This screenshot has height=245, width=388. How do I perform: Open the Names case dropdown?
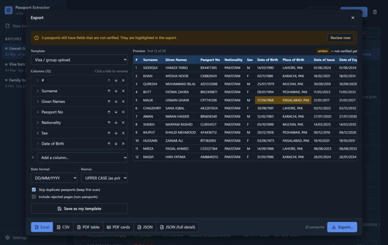tap(105, 178)
